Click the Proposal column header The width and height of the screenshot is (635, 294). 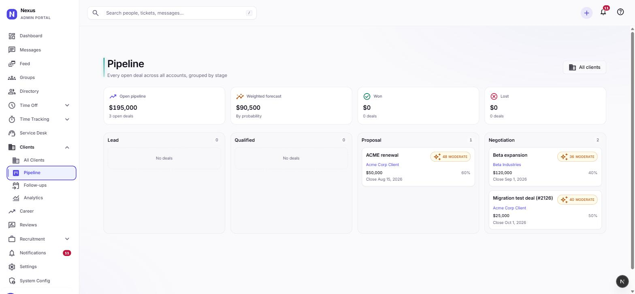tap(371, 140)
